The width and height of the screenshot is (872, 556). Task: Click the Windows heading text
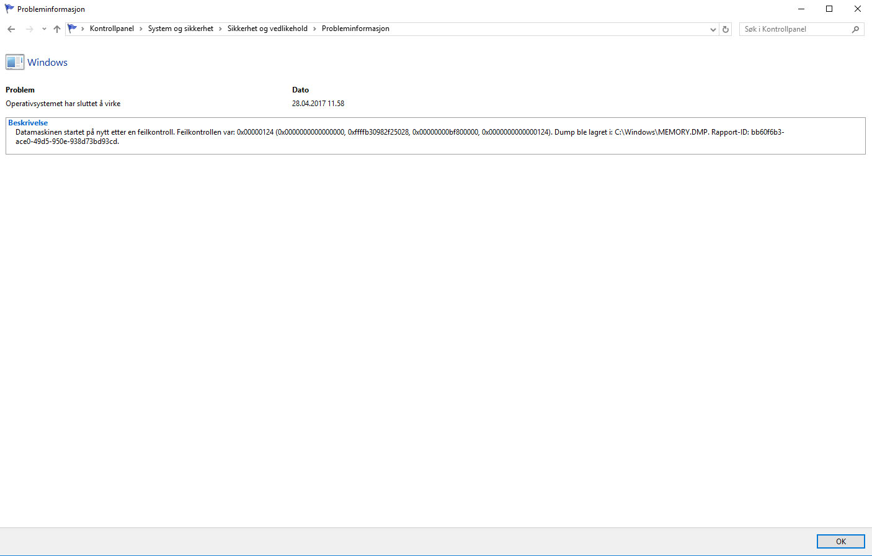[x=47, y=62]
